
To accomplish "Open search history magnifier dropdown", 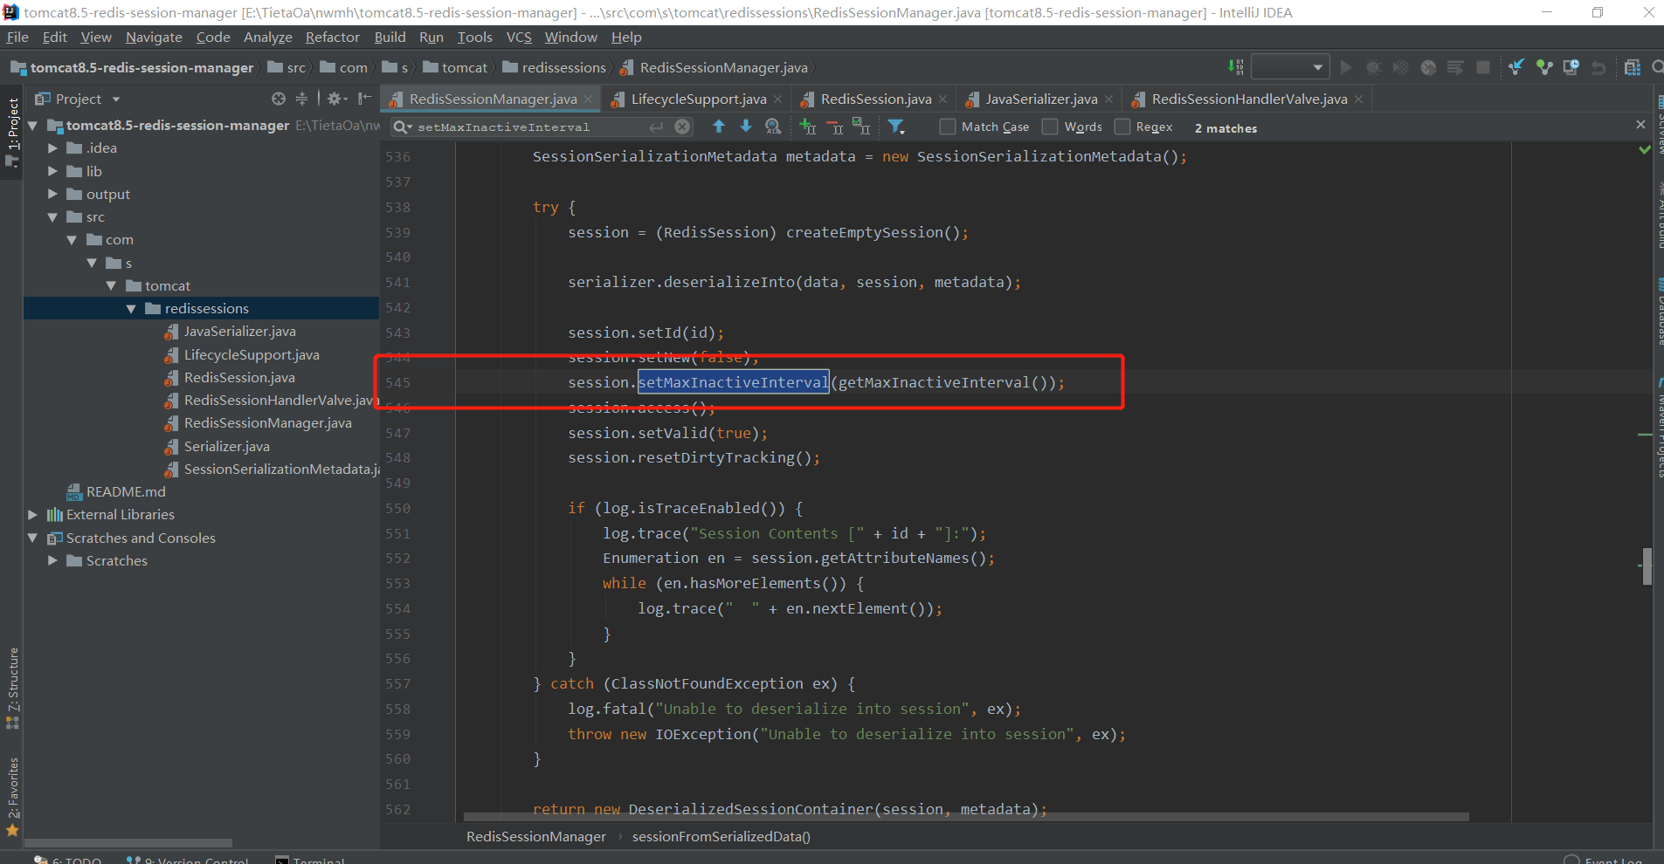I will pyautogui.click(x=403, y=127).
